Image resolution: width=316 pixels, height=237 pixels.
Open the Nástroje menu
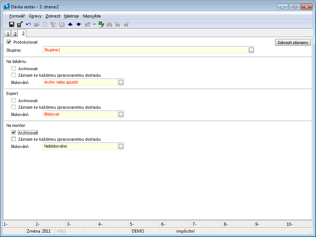72,16
